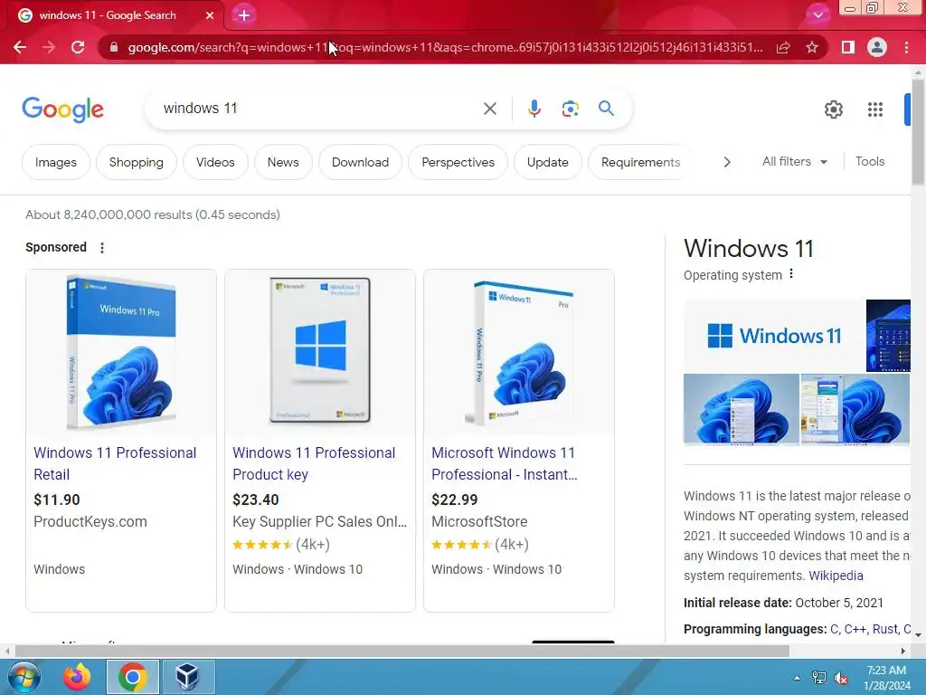Bookmark this page with the star
Image resolution: width=926 pixels, height=695 pixels.
pos(812,47)
